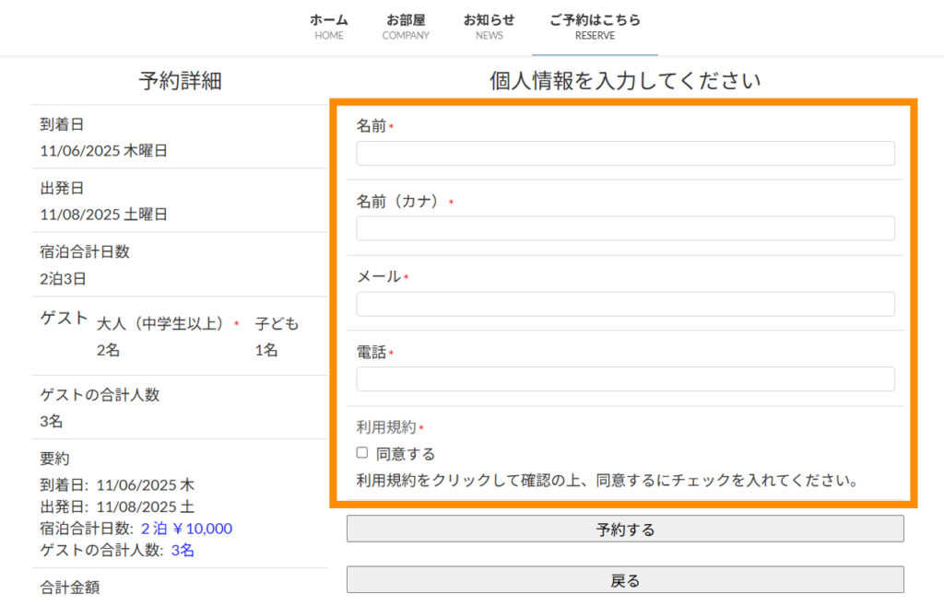Go to the お部屋 page in the navigation

click(406, 26)
